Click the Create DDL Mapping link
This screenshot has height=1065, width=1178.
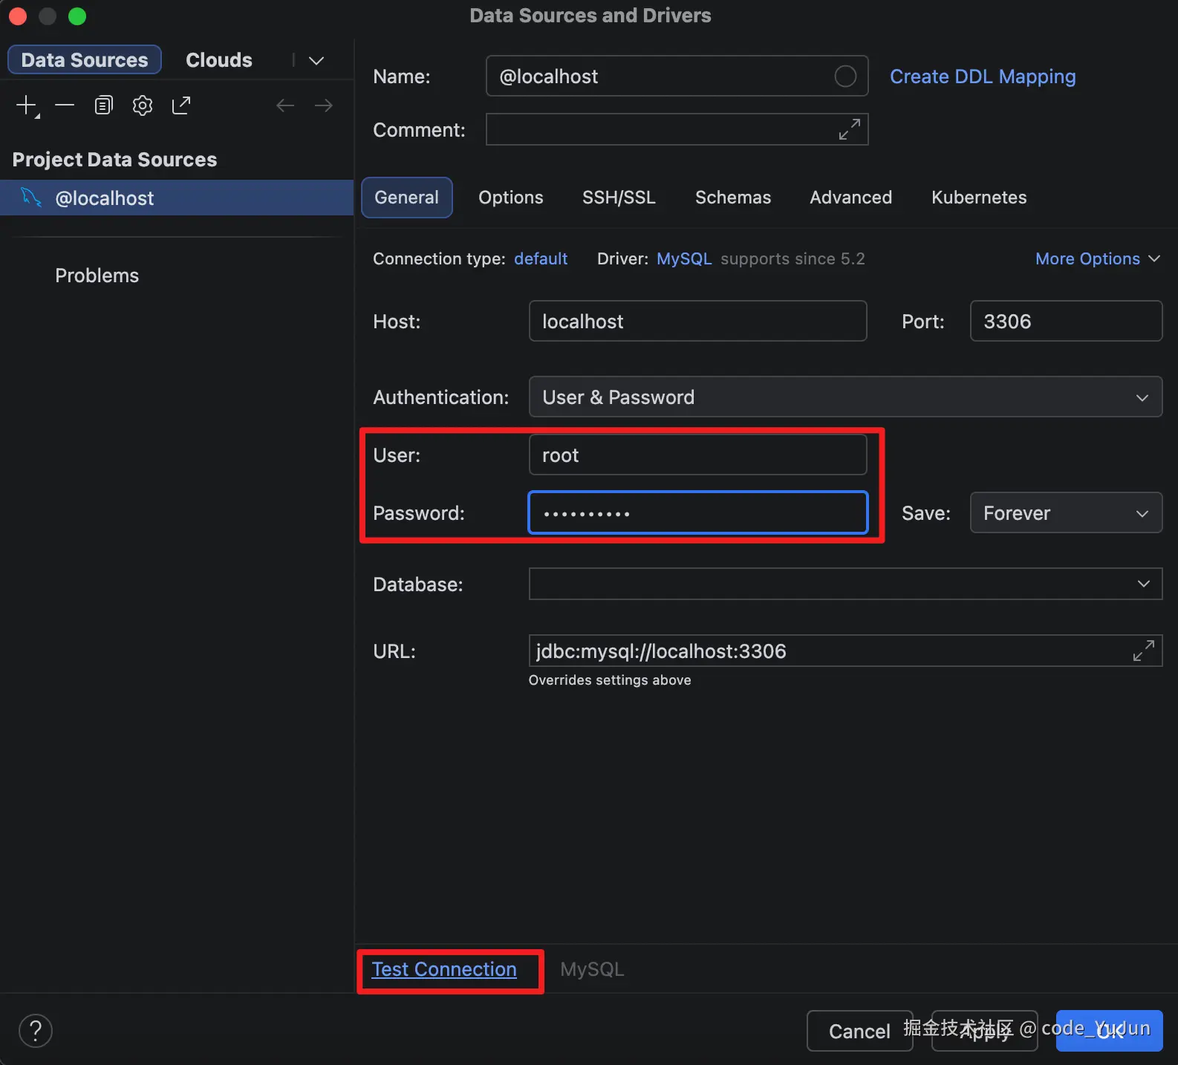[x=982, y=76]
